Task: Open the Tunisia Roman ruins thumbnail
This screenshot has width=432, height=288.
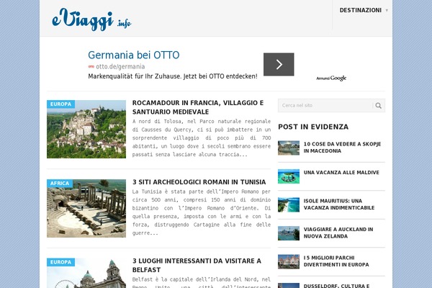Action: (x=86, y=208)
